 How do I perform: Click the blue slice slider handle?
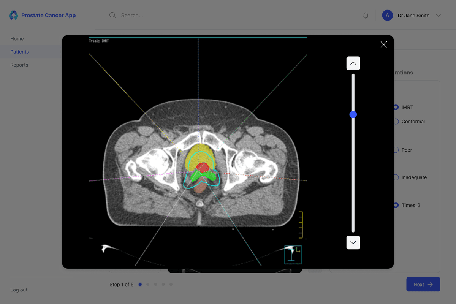point(353,114)
